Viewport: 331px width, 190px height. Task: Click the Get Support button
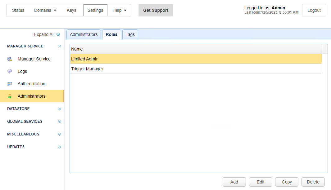coord(156,10)
